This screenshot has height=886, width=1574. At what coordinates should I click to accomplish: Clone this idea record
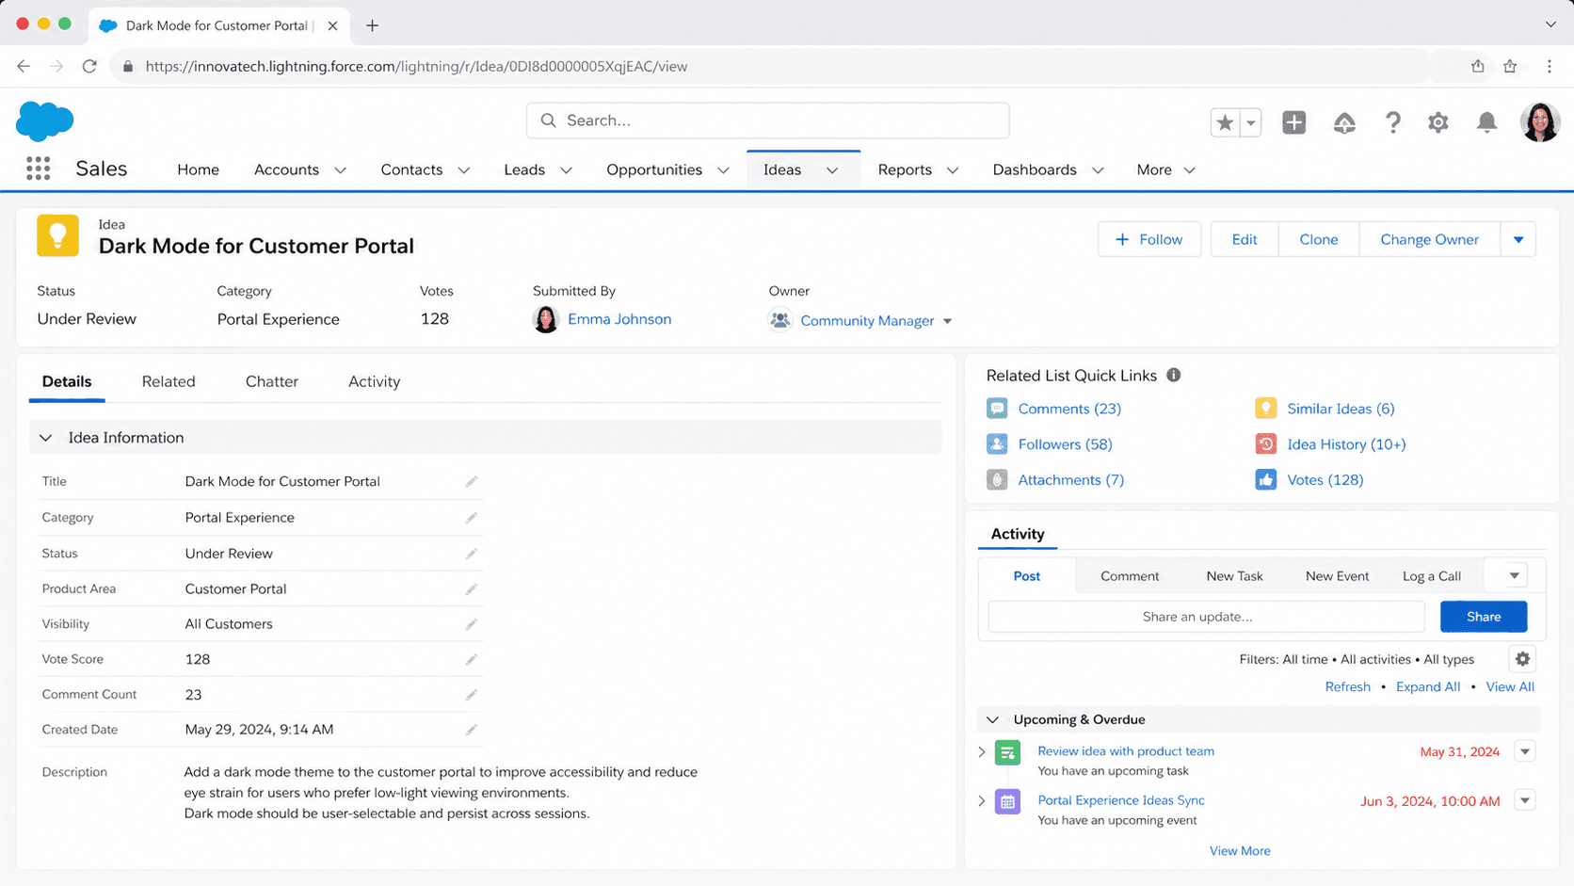[1319, 239]
